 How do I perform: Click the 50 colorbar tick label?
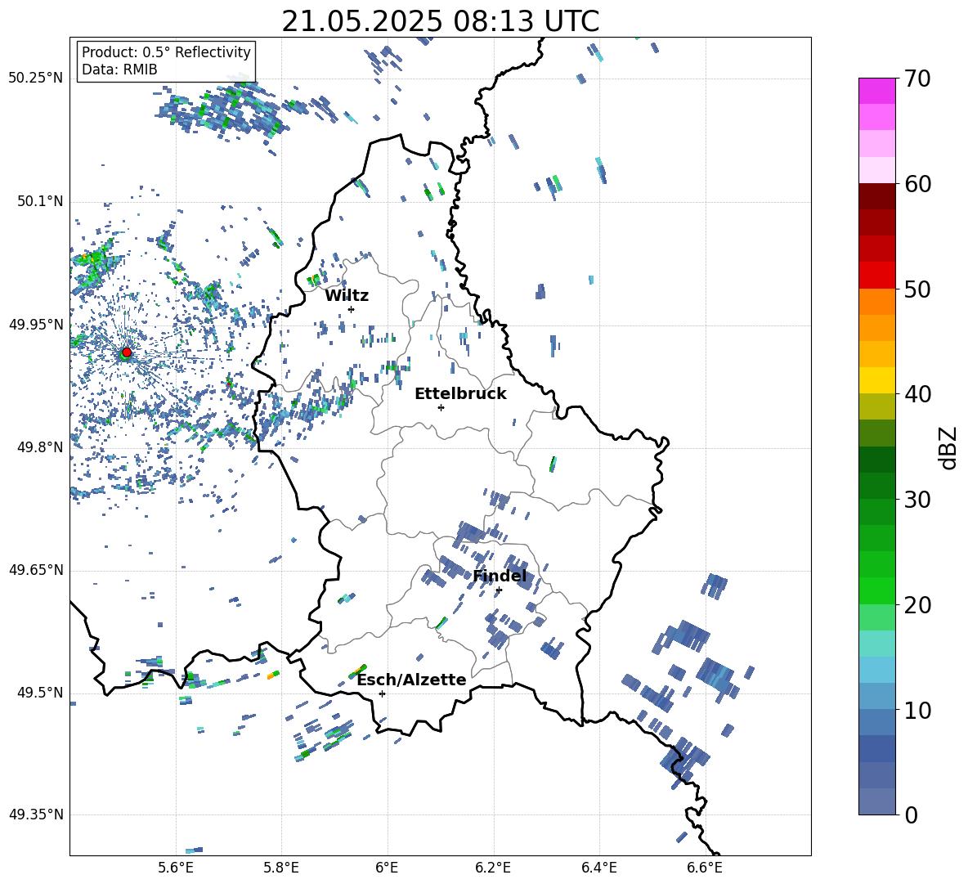(x=918, y=289)
